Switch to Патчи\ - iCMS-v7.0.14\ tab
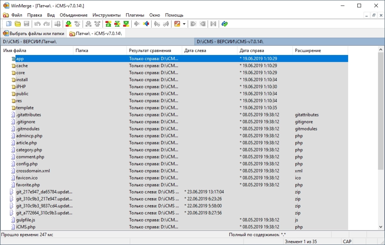Screen dimensions: 385x245 96,33
